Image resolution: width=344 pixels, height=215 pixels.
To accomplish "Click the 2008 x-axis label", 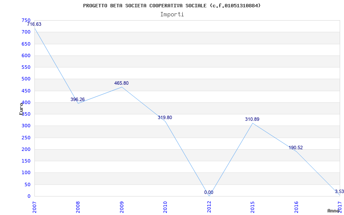I will pos(78,207).
